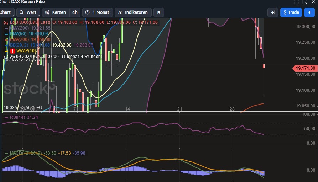318x182 pixels.
Task: Click the detach window arrow icon
Action: point(305,2)
